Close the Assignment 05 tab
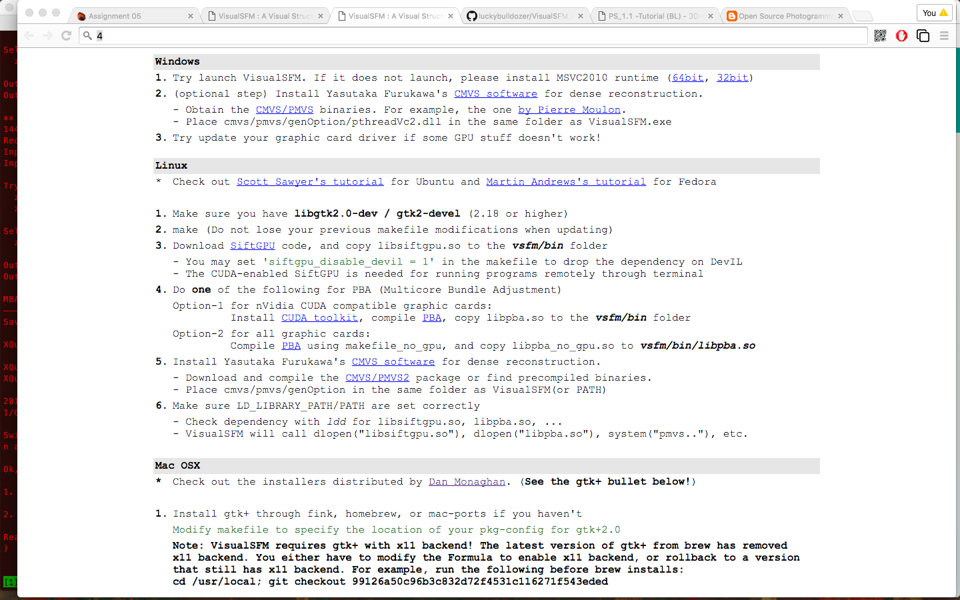960x600 pixels. coord(190,15)
